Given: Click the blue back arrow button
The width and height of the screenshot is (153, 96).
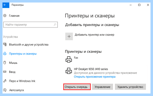Looking at the screenshot, I should 6,5.
